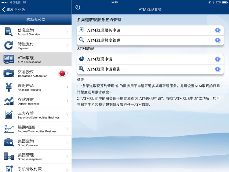Tap the chevron on 信息查询 row
Viewport: 229px width, 172px height.
(67, 31)
